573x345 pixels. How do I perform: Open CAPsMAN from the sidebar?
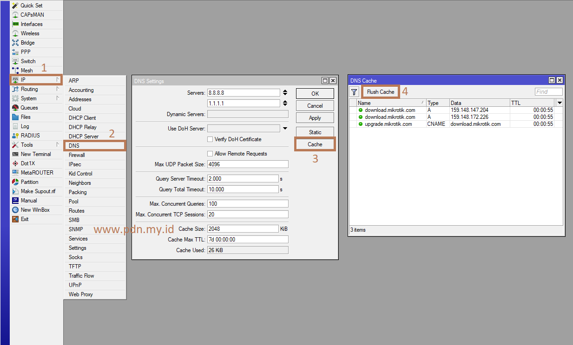click(26, 14)
